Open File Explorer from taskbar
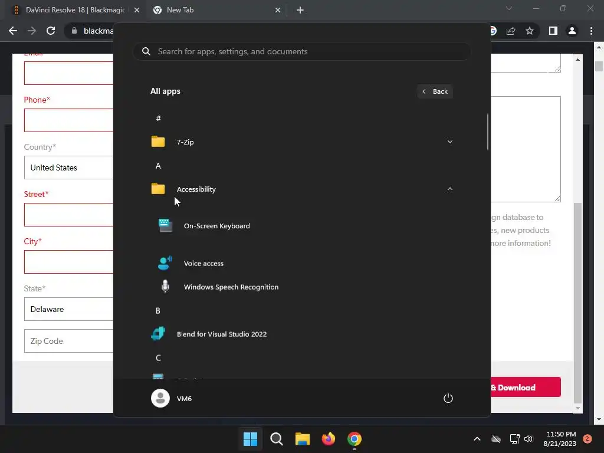 [x=303, y=439]
